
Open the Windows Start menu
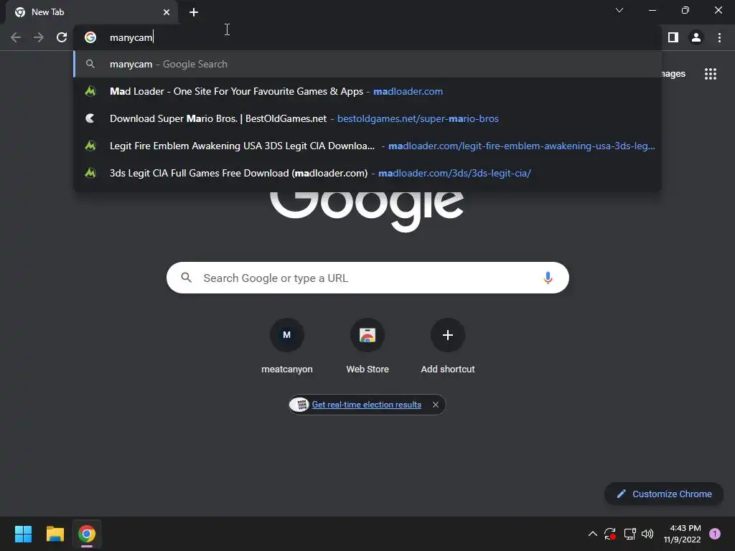(23, 534)
